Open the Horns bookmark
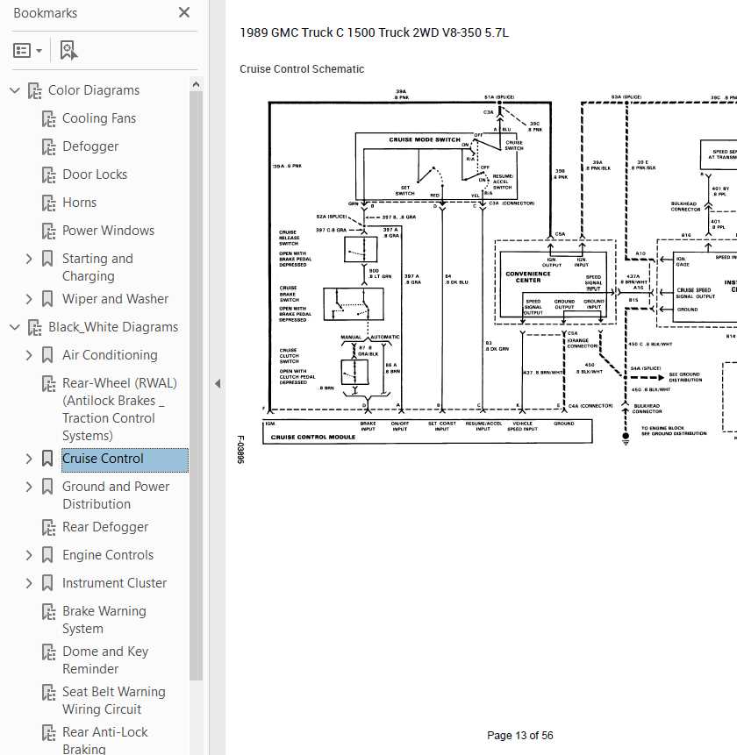737x755 pixels. click(x=80, y=203)
